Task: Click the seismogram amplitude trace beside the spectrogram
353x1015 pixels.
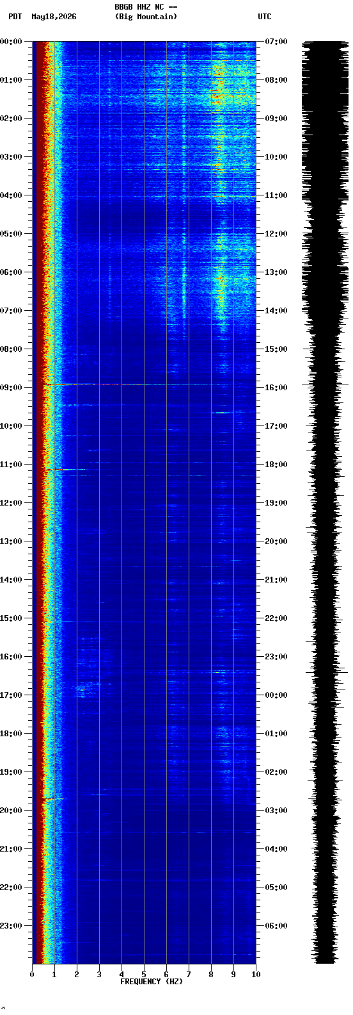Action: click(326, 502)
